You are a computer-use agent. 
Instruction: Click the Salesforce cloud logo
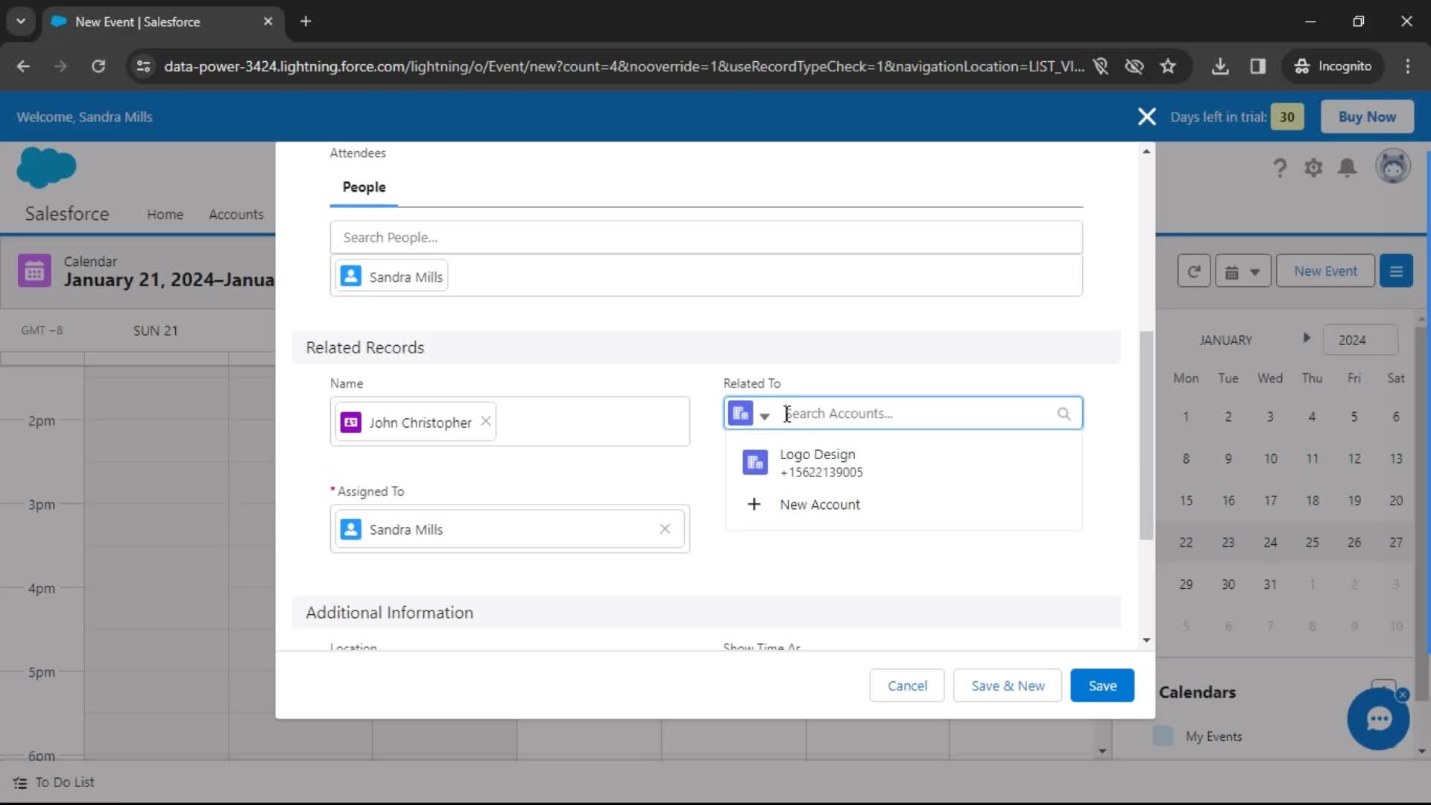point(46,167)
